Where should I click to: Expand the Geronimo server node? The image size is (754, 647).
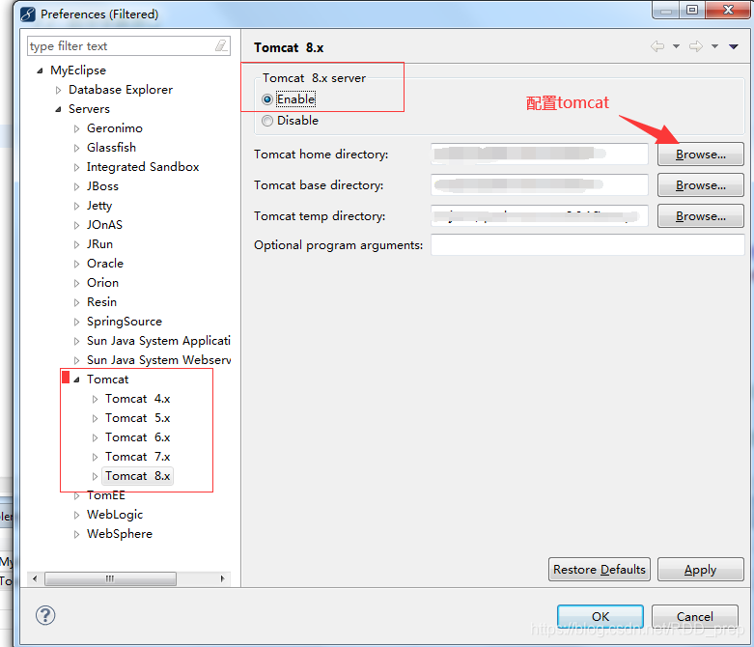pyautogui.click(x=76, y=128)
